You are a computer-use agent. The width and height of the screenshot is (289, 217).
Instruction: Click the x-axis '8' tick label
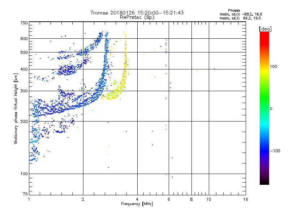coord(191,199)
